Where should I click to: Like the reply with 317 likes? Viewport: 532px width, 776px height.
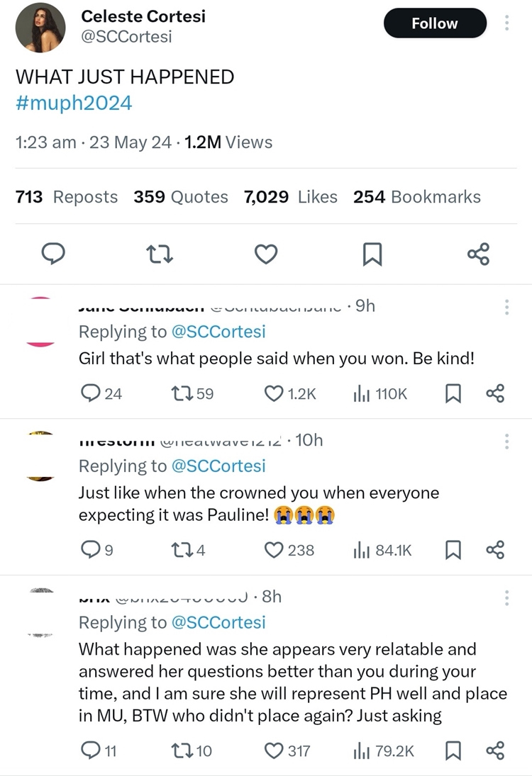(274, 750)
